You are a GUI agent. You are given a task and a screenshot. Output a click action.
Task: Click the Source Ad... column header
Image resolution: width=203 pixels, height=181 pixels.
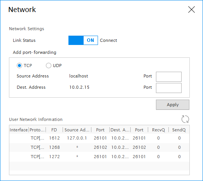tap(77, 130)
